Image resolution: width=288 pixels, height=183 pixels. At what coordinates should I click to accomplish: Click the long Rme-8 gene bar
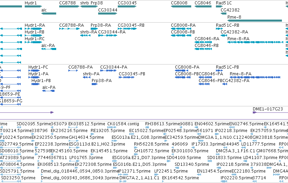point(254,21)
